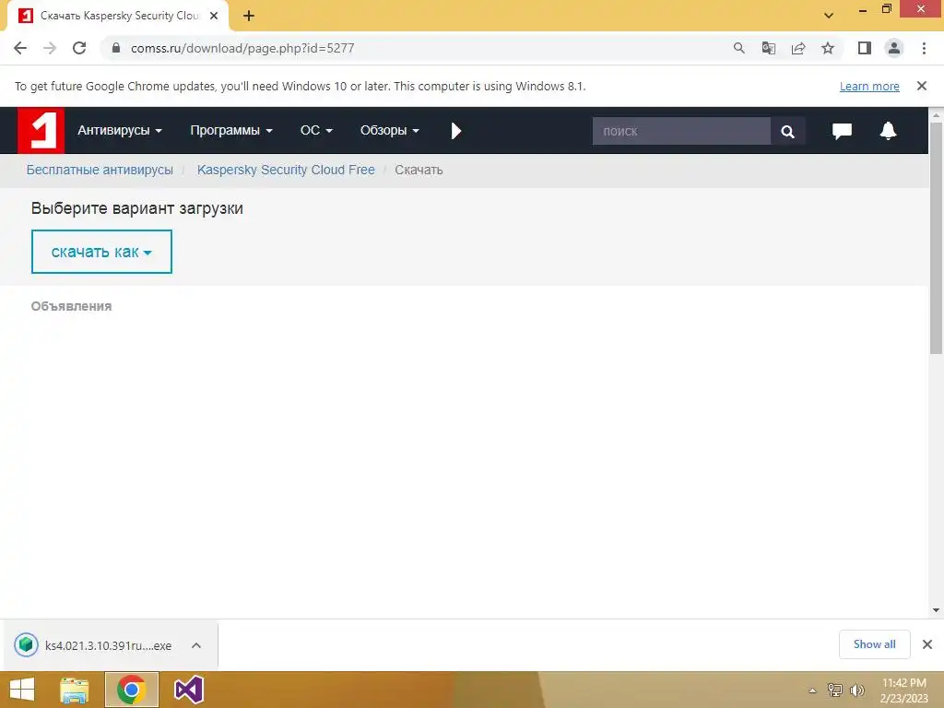
Task: Bookmark this page with star icon
Action: tap(828, 48)
